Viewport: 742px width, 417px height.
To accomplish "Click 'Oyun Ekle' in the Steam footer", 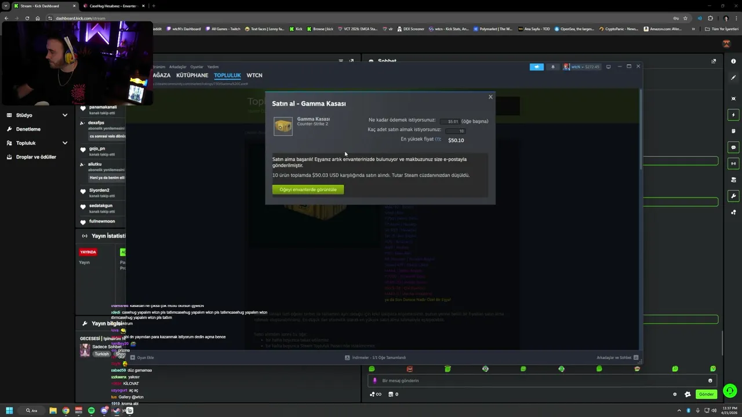I will pyautogui.click(x=142, y=357).
